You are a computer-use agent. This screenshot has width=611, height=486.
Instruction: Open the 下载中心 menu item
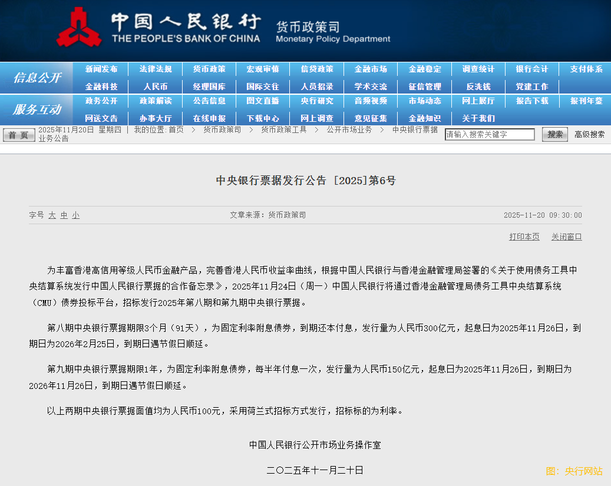(x=263, y=118)
